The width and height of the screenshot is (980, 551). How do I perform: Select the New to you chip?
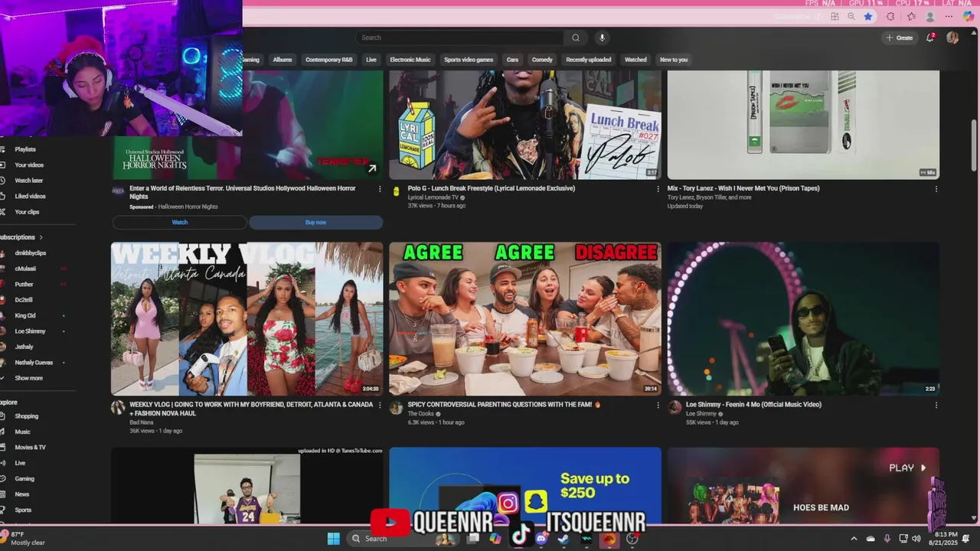pyautogui.click(x=674, y=60)
